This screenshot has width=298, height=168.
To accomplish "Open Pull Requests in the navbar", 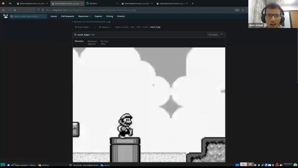I will point(68,16).
